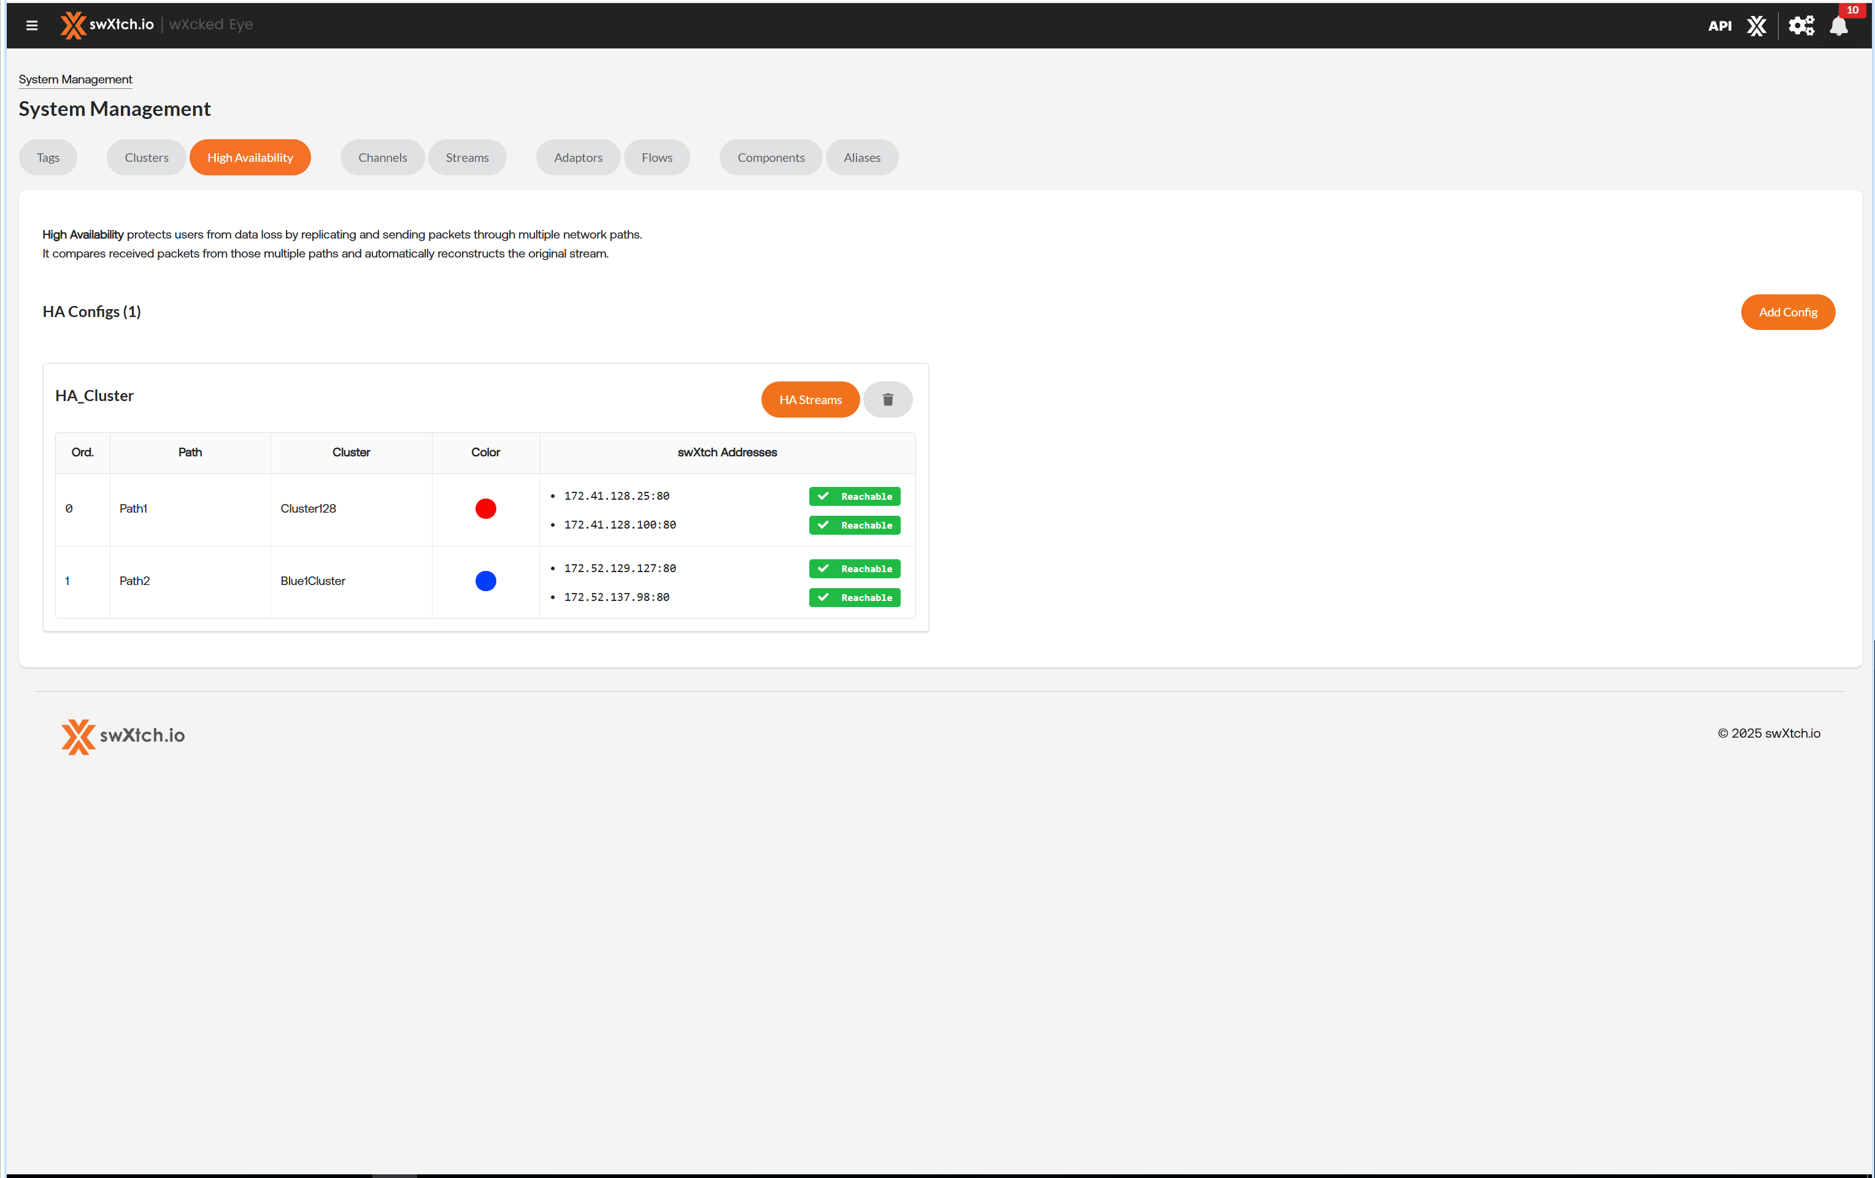Screen dimensions: 1875x1178
Task: Click the blue color dot for Path2
Action: coord(485,581)
